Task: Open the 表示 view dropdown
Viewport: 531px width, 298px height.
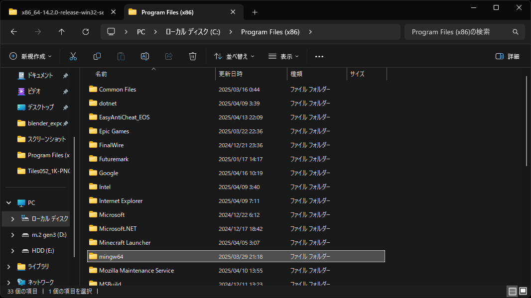Action: [x=283, y=57]
